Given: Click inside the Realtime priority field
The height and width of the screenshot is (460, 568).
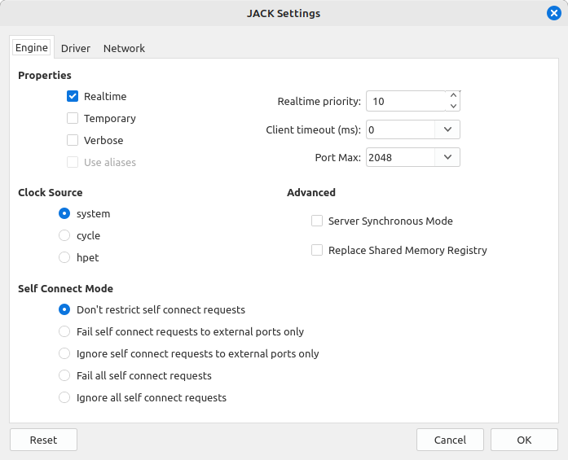Looking at the screenshot, I should pos(406,101).
